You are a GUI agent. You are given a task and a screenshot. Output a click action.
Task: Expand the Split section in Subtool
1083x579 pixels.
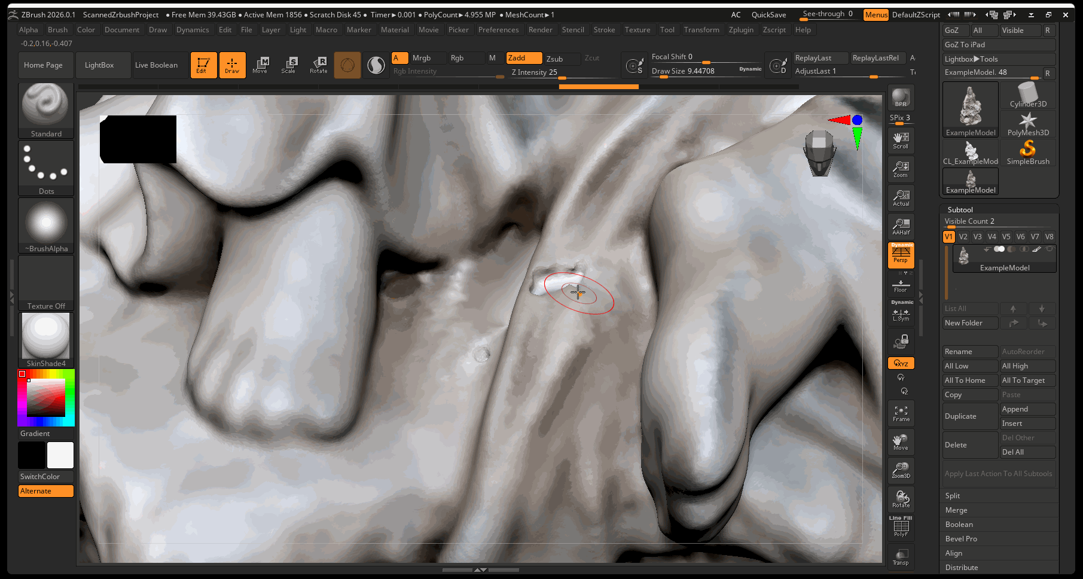pos(953,496)
